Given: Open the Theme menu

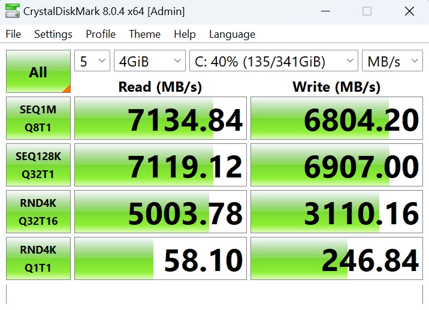Looking at the screenshot, I should tap(144, 34).
